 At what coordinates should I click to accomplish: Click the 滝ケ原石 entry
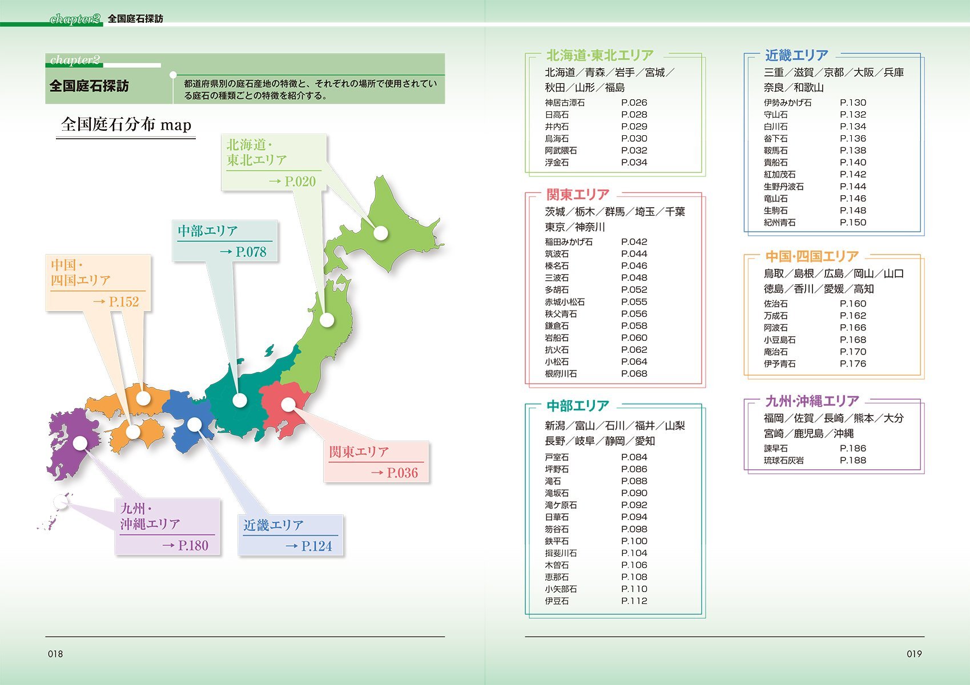click(596, 505)
